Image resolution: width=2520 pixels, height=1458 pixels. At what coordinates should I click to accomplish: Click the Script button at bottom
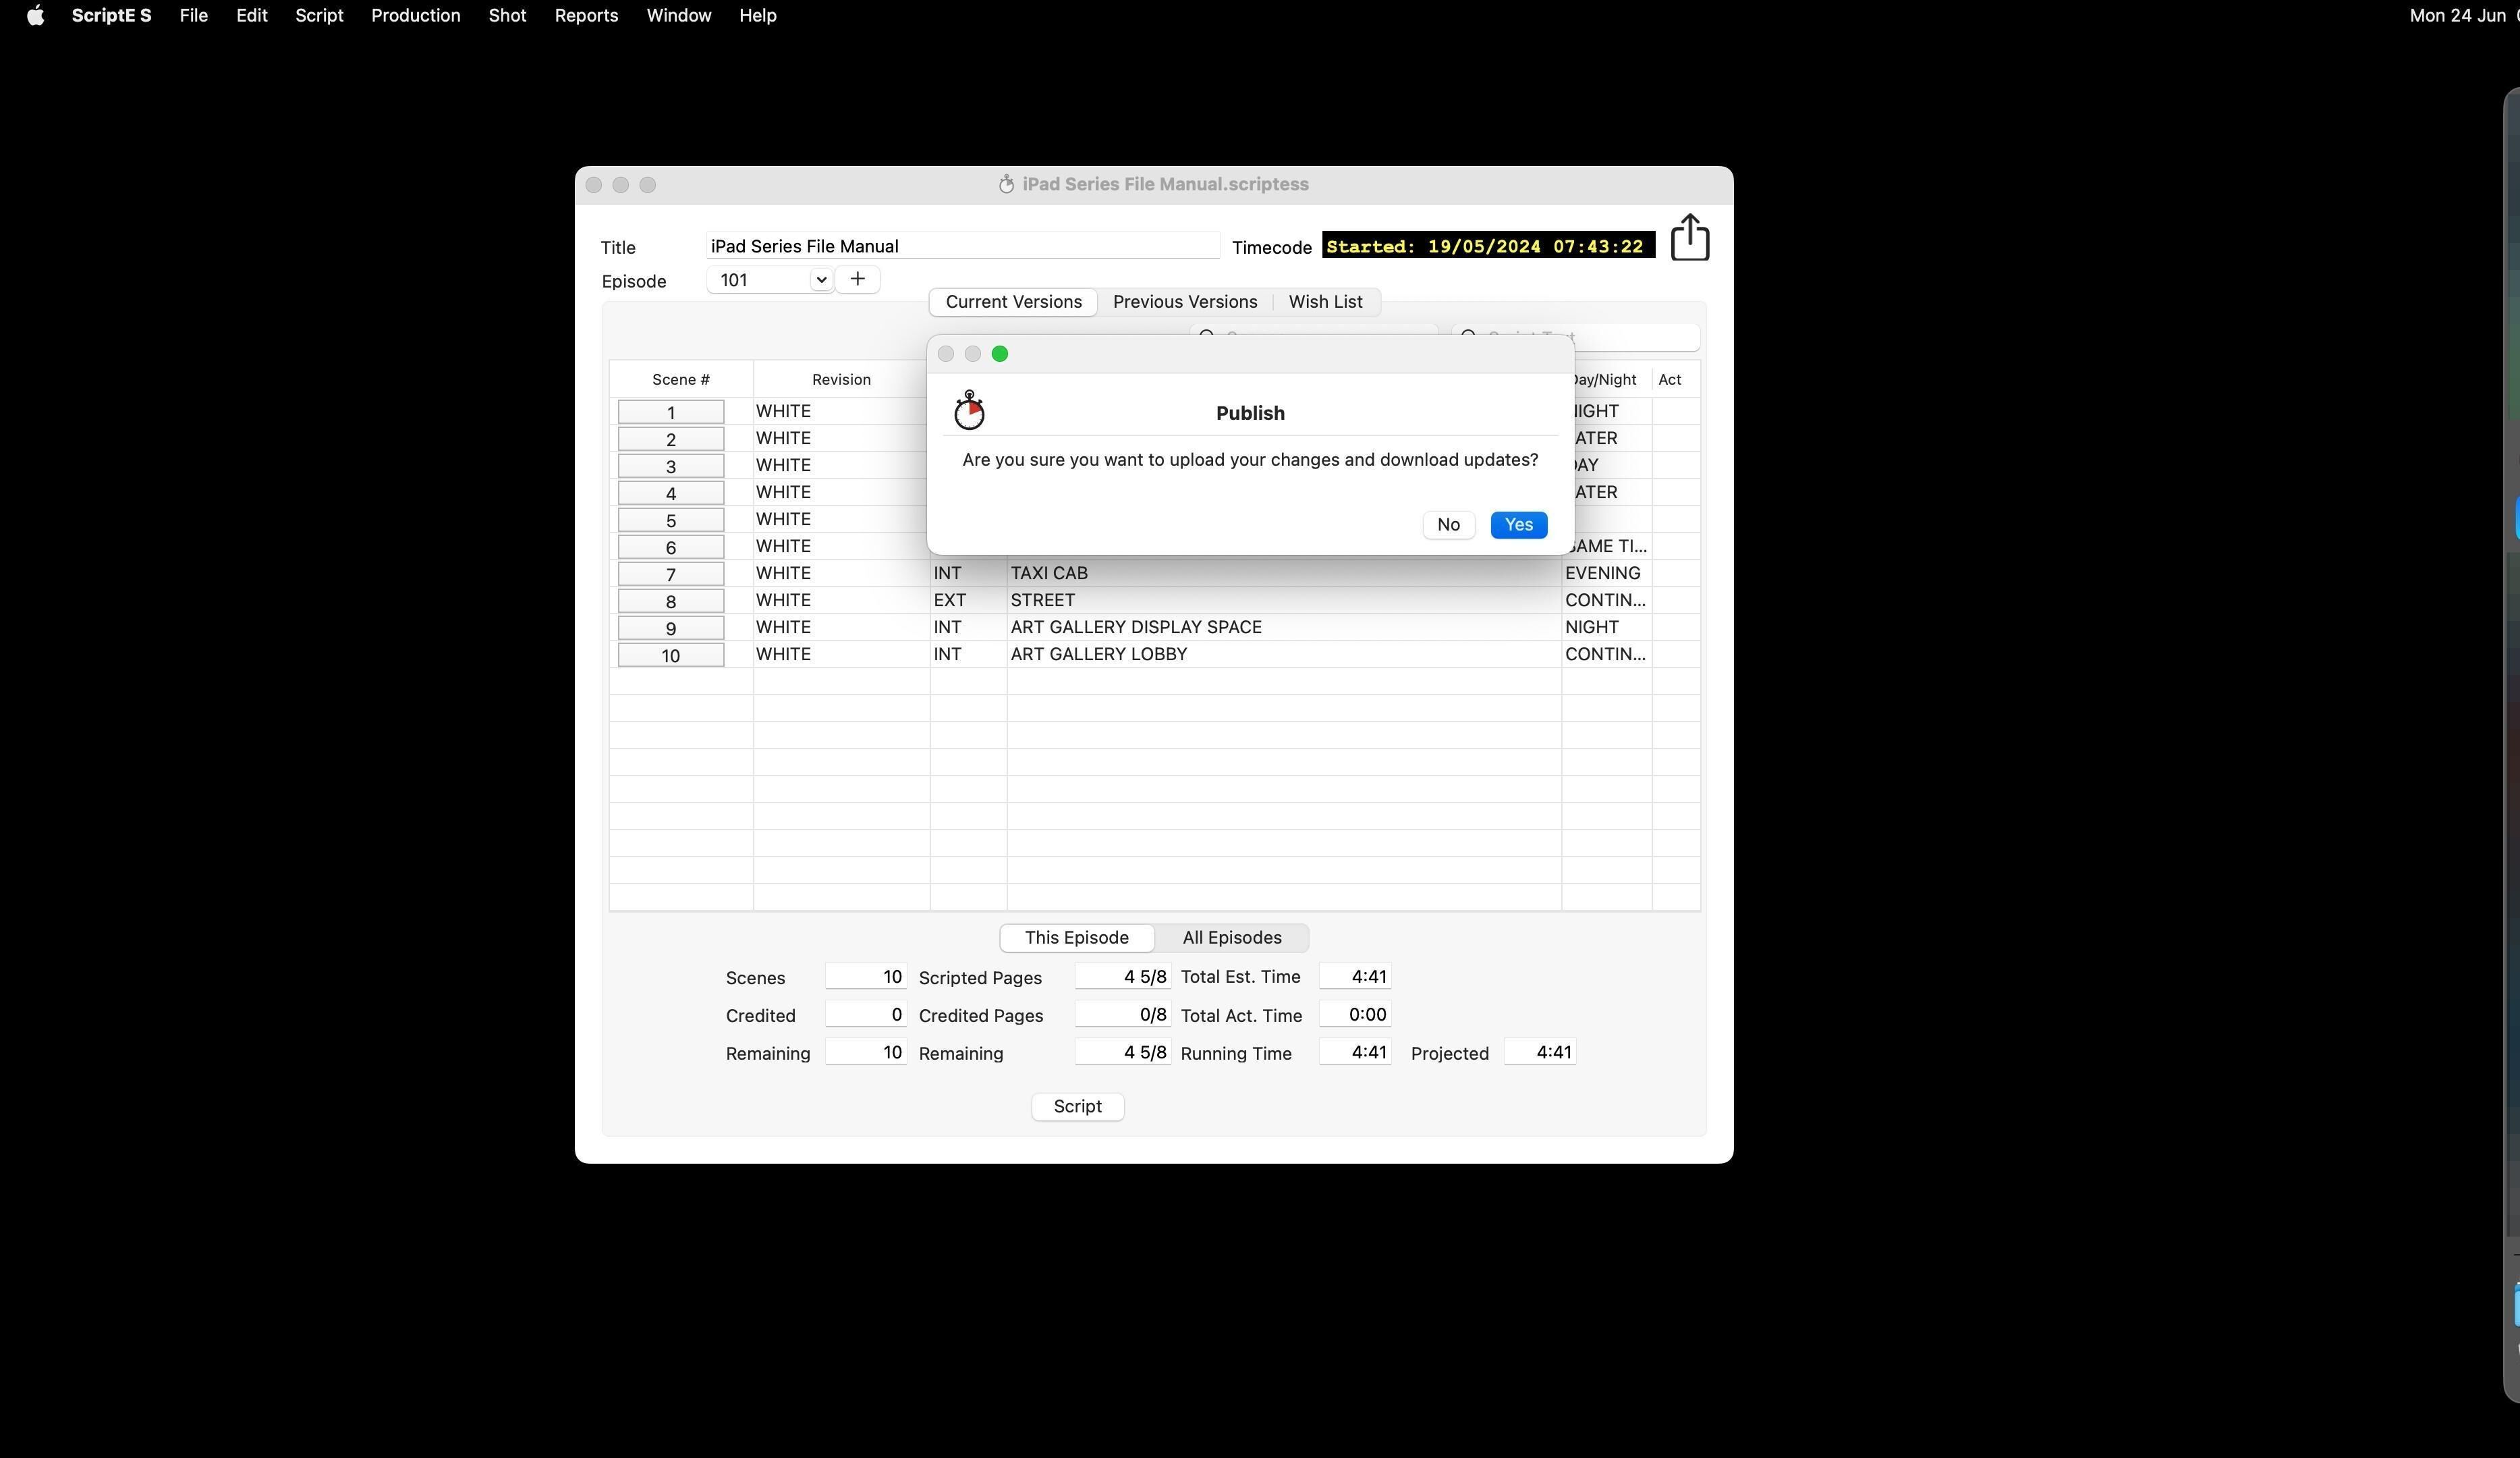pyautogui.click(x=1077, y=1106)
